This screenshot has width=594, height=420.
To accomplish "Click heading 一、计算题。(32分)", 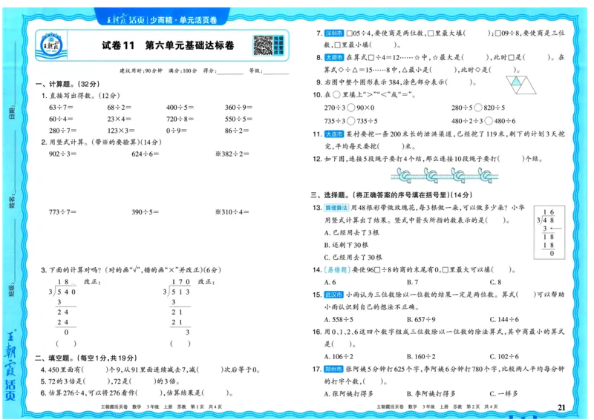I will (x=68, y=84).
